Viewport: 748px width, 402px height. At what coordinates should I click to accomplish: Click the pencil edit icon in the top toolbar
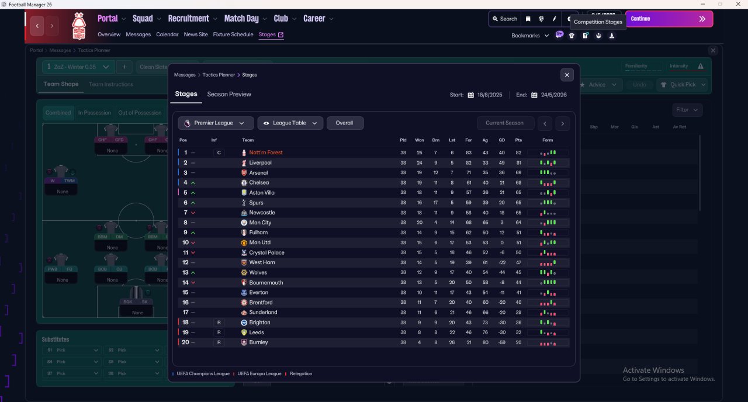pos(555,19)
